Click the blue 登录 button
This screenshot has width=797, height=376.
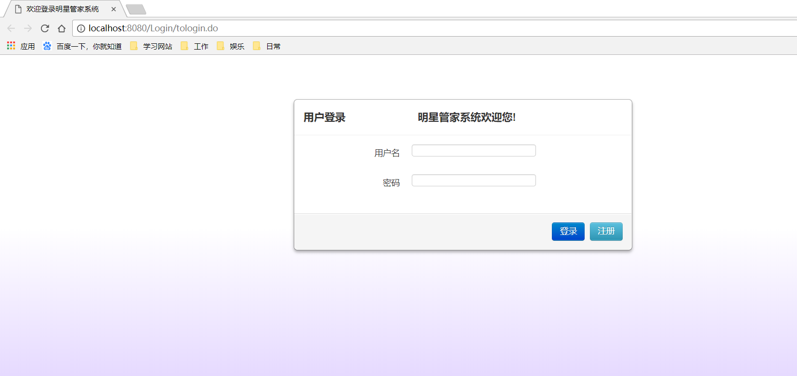[568, 232]
